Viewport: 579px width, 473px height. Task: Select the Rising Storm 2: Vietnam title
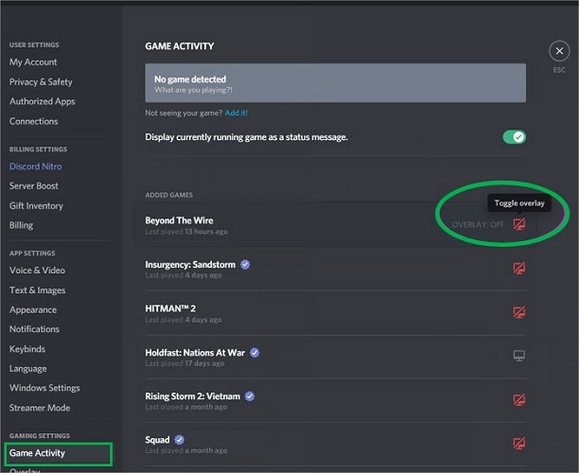192,396
